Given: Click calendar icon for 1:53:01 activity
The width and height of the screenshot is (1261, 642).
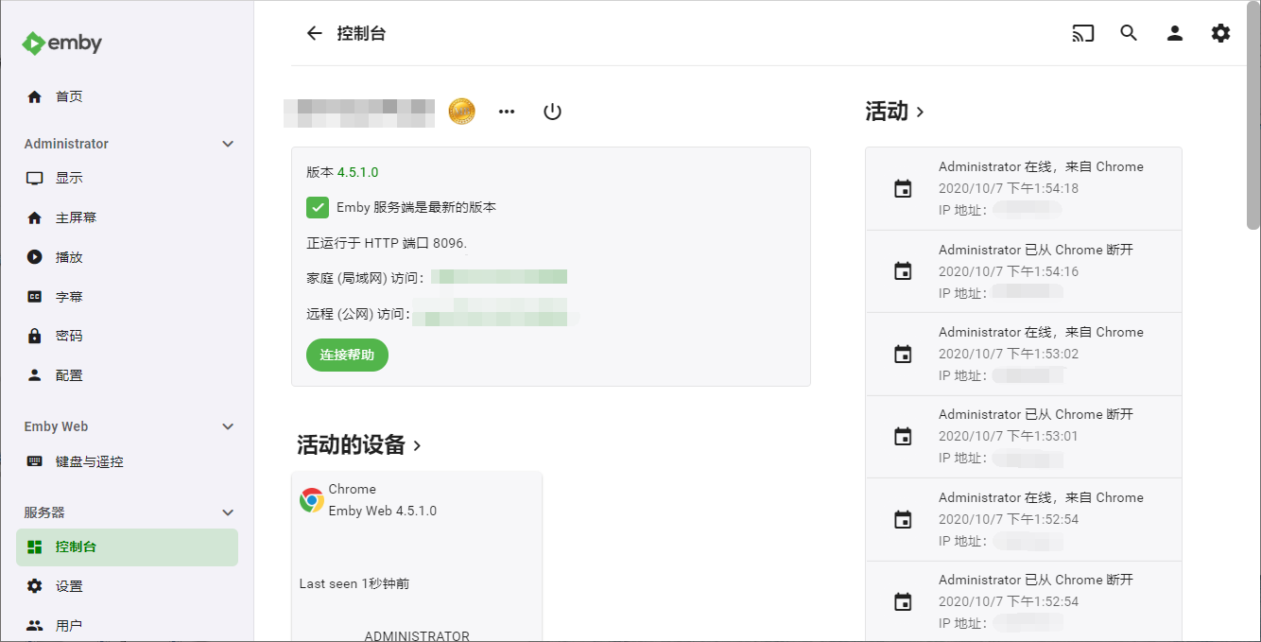Looking at the screenshot, I should tap(903, 437).
